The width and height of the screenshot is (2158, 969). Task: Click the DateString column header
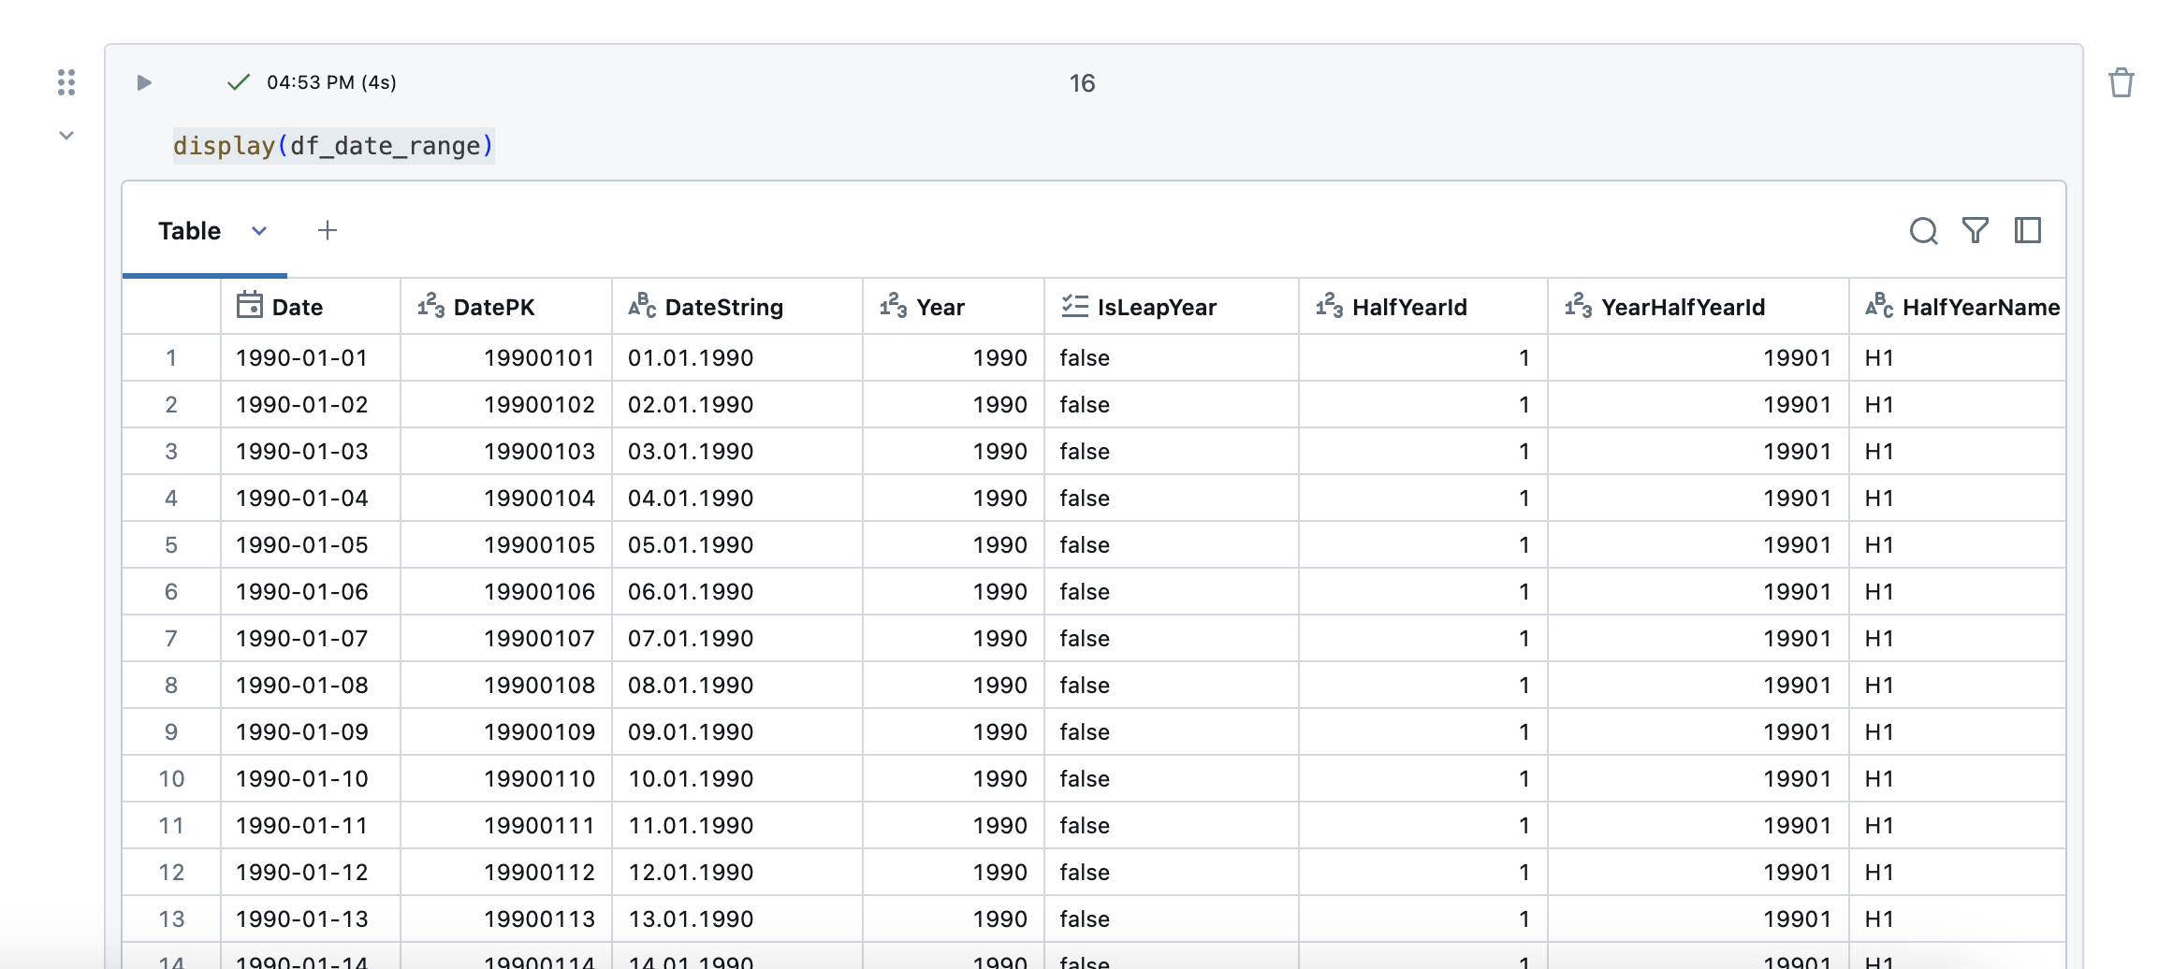click(723, 307)
